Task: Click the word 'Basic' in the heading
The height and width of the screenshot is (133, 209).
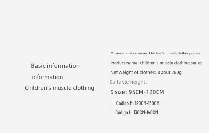Action: pos(38,66)
